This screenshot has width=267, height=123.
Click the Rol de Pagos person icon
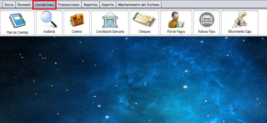point(176,20)
